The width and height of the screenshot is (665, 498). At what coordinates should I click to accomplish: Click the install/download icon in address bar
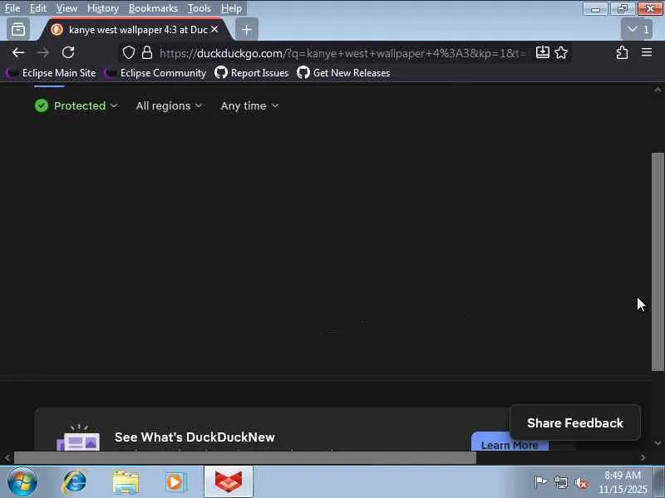click(543, 52)
